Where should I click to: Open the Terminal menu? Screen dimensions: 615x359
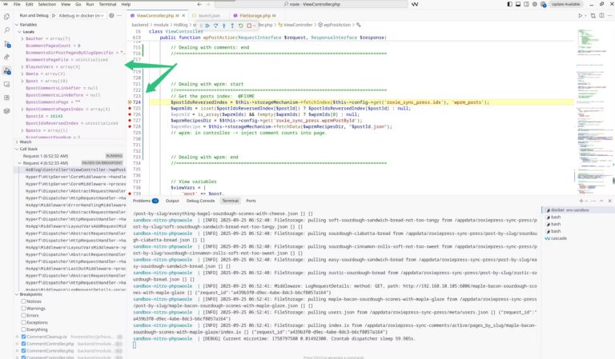[107, 4]
